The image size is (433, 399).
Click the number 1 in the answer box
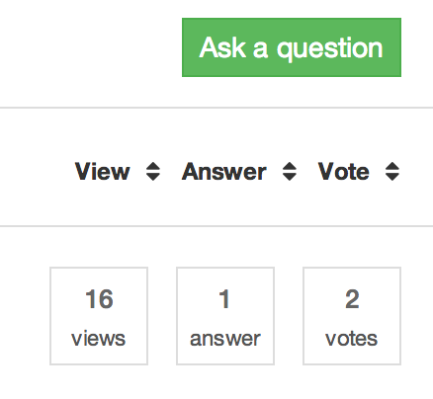tap(224, 299)
